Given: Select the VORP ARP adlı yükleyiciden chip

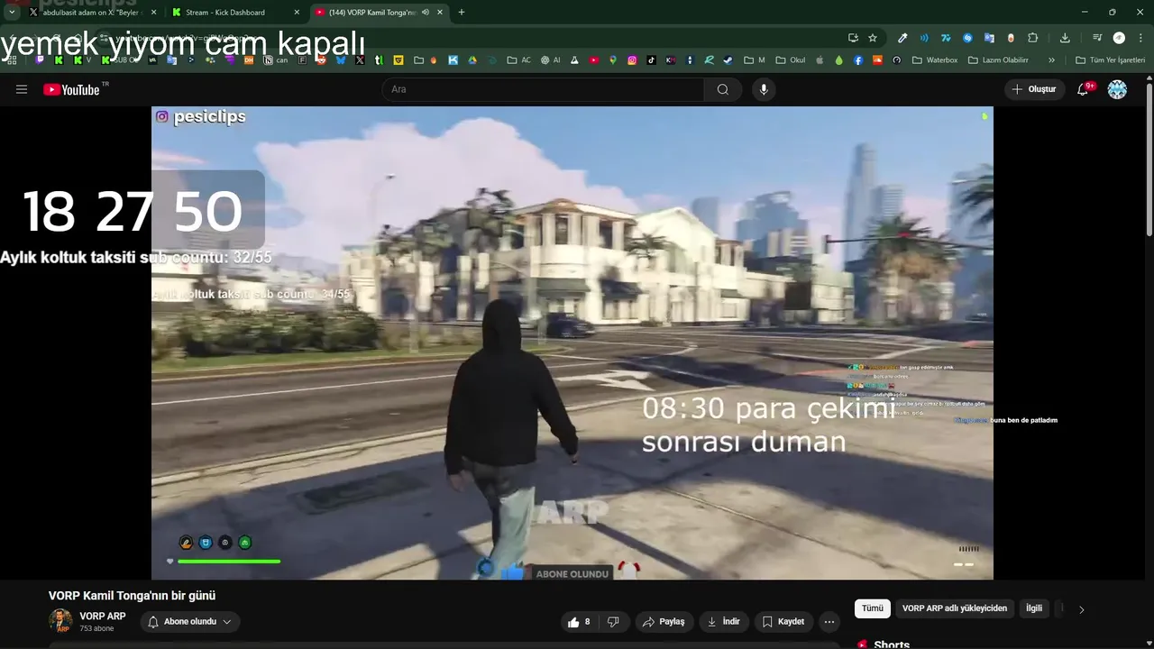Looking at the screenshot, I should (955, 608).
